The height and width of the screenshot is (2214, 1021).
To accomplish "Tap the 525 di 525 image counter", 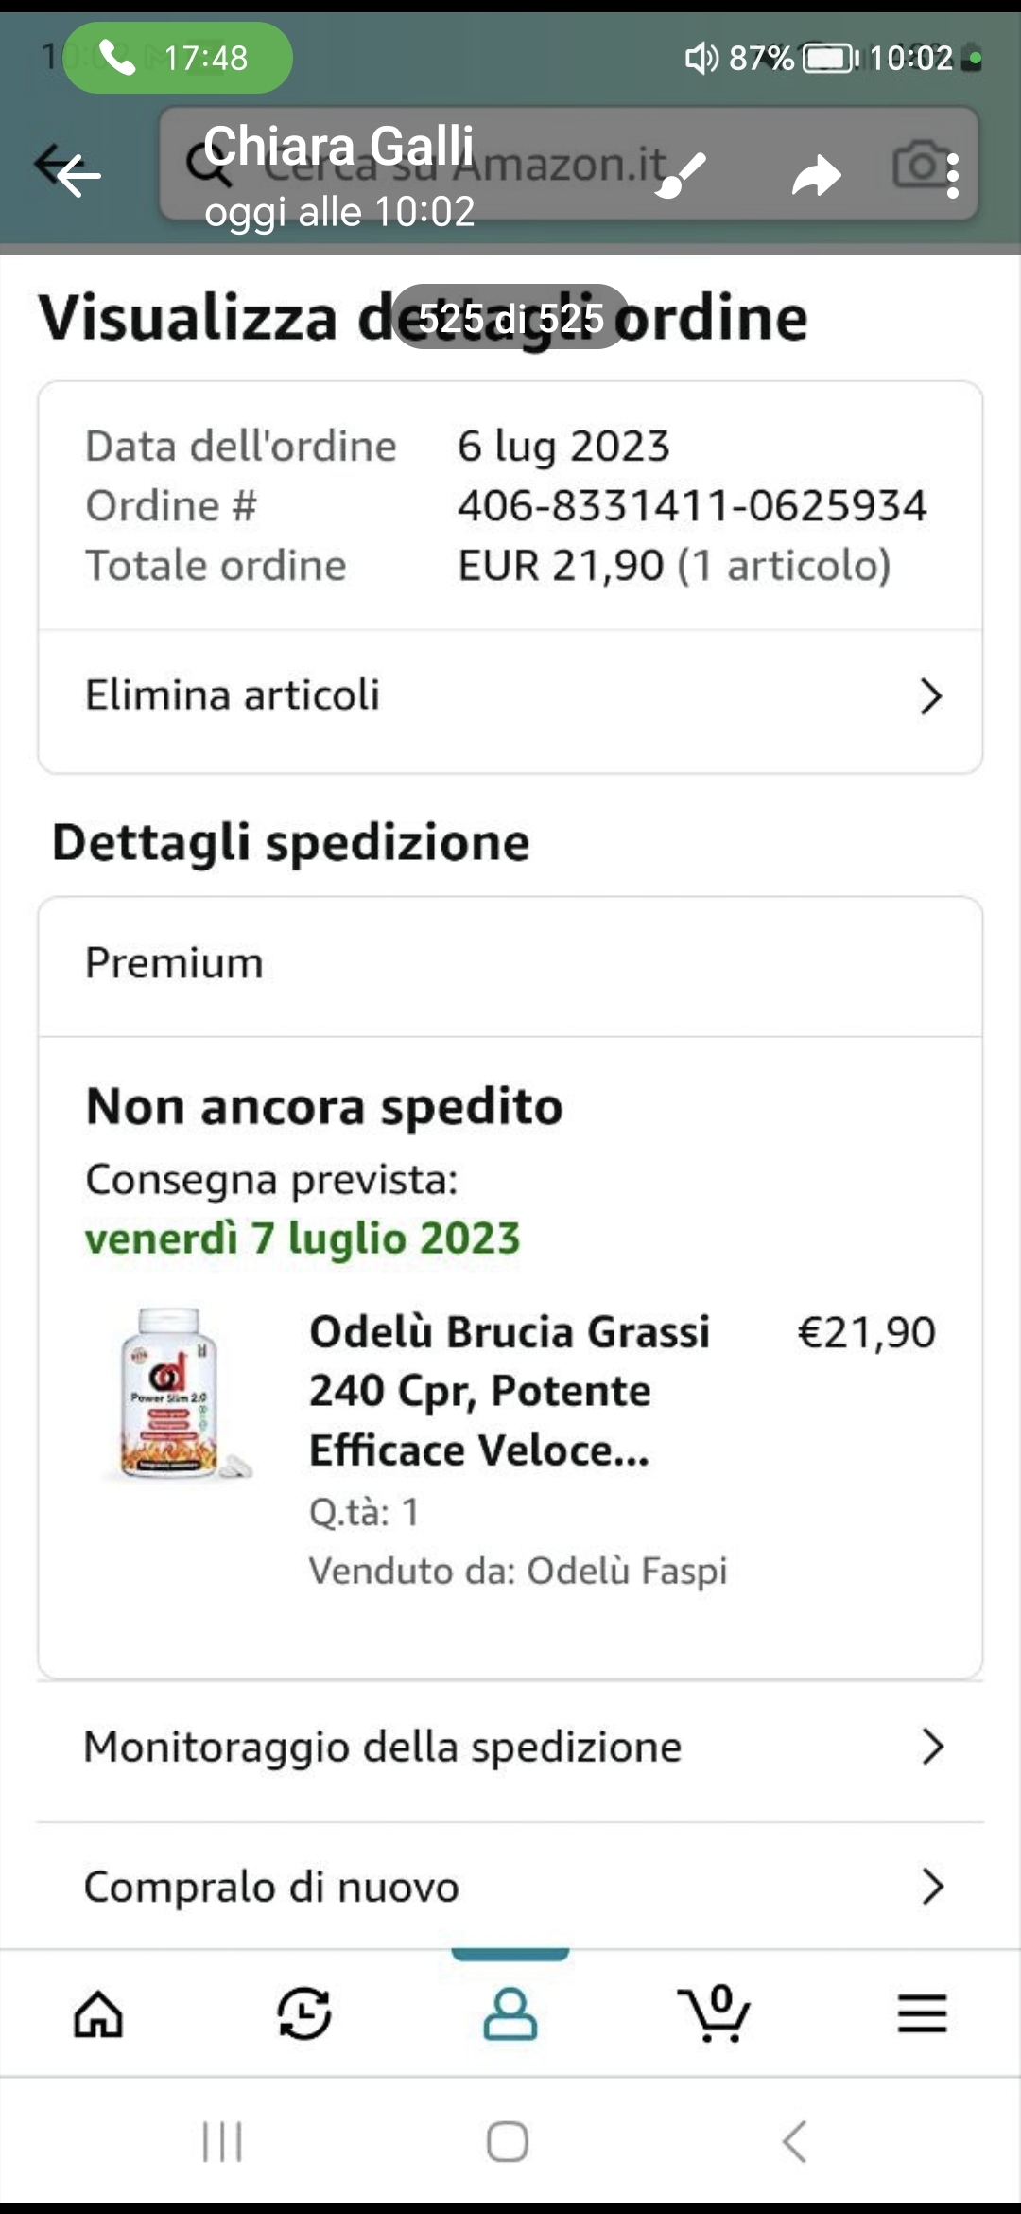I will (510, 318).
